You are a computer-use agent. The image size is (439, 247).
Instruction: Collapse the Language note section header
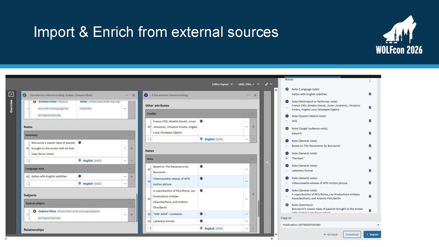tap(130, 169)
